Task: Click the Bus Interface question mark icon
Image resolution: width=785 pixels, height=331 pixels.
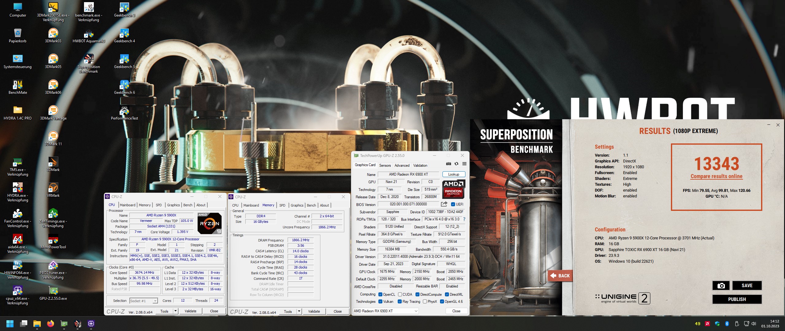Action: pyautogui.click(x=464, y=219)
